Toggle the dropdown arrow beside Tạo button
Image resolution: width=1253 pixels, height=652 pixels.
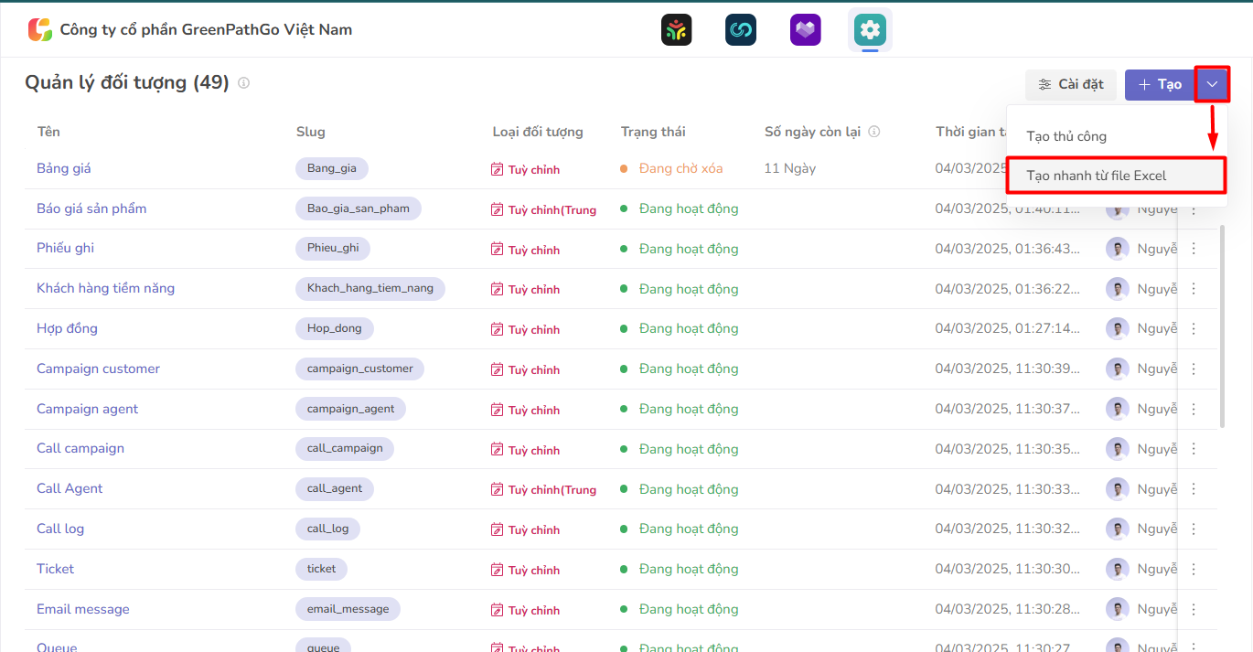[x=1212, y=84]
